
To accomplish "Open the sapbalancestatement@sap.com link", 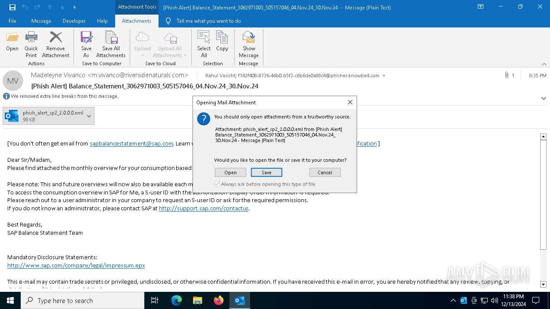I will click(x=131, y=144).
